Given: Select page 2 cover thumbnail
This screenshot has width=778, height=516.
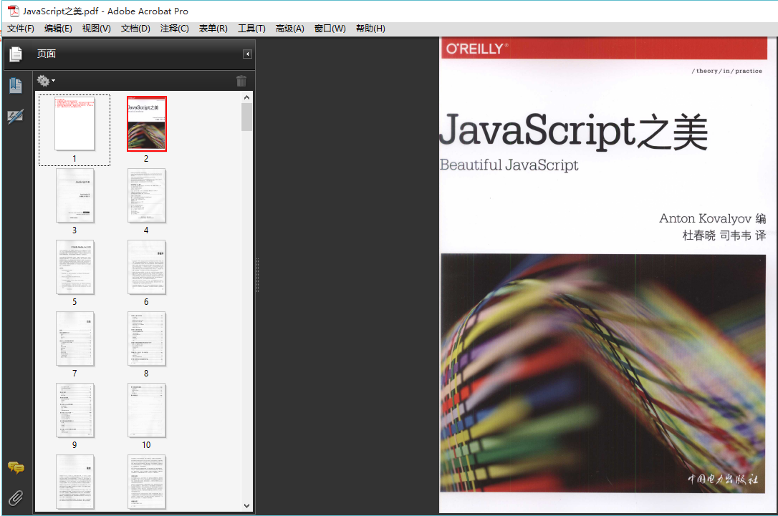Looking at the screenshot, I should (146, 123).
